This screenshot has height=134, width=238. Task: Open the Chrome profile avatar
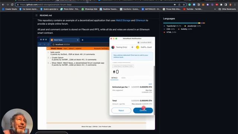click(x=231, y=5)
